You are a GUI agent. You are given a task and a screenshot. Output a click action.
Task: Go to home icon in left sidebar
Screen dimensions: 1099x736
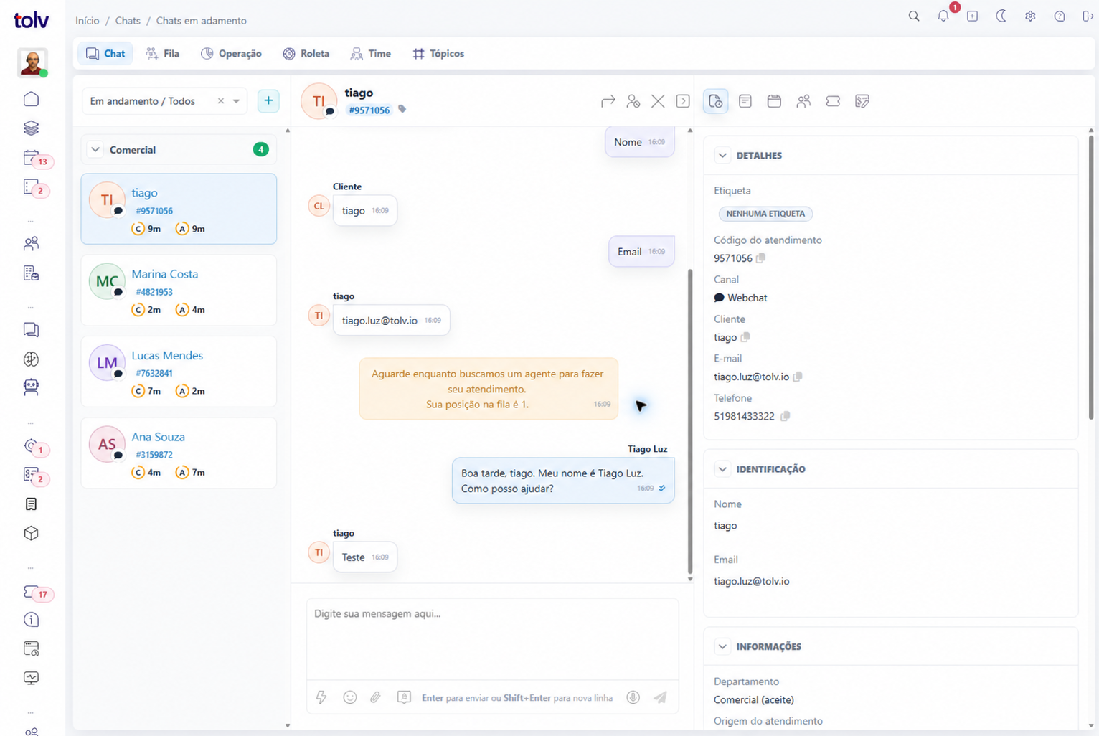31,99
